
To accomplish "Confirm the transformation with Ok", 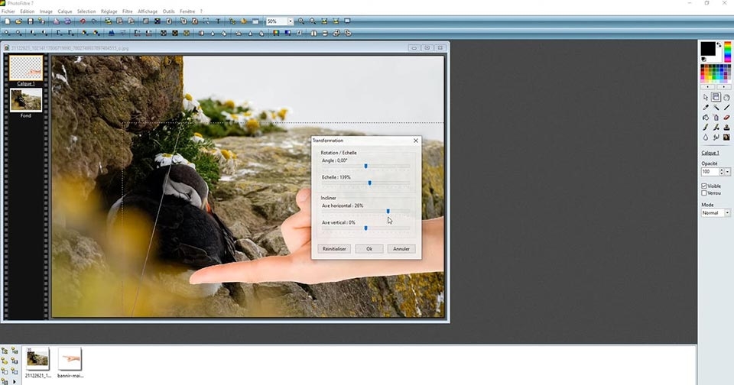I will point(369,249).
